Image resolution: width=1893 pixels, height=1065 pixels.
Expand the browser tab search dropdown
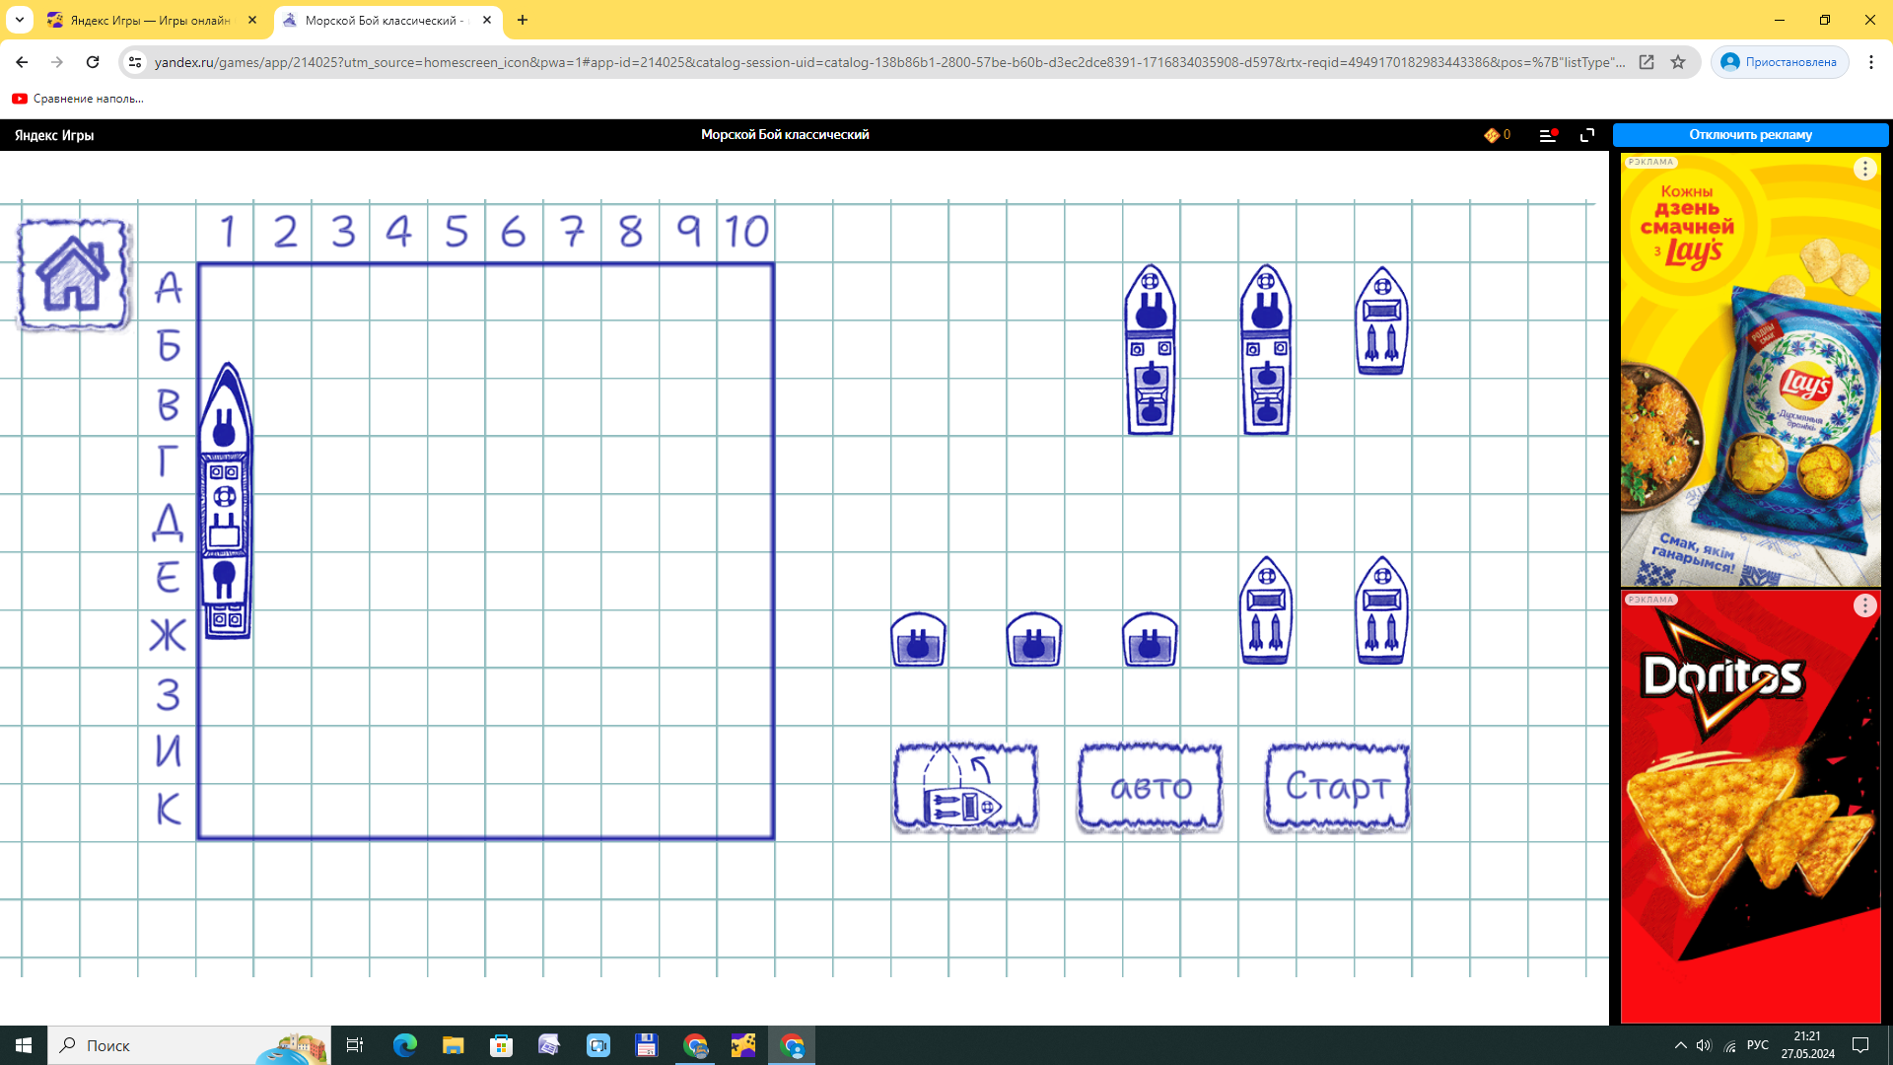click(x=20, y=20)
